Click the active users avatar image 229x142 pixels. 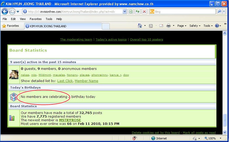(x=14, y=75)
